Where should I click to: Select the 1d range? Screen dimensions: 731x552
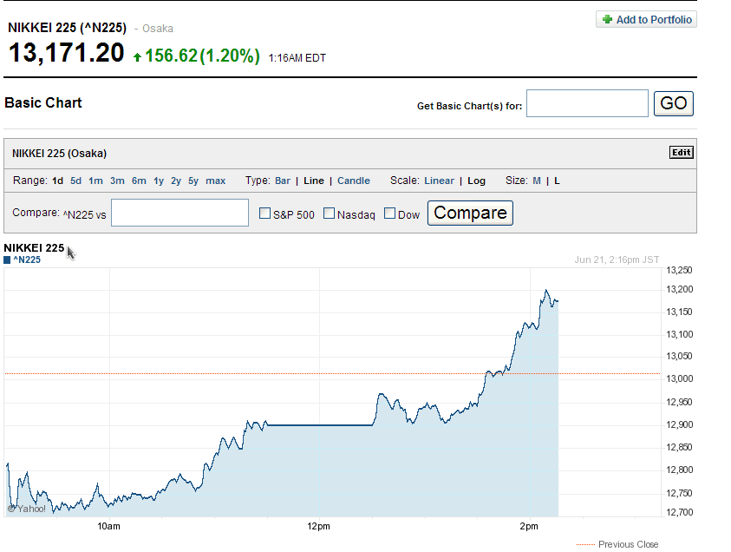tap(57, 181)
